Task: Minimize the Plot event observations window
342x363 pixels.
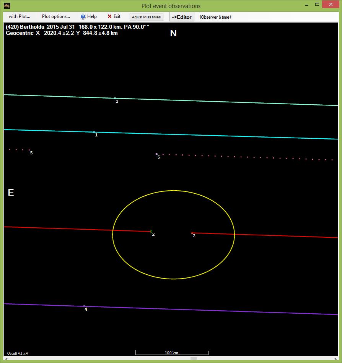Action: coord(307,5)
